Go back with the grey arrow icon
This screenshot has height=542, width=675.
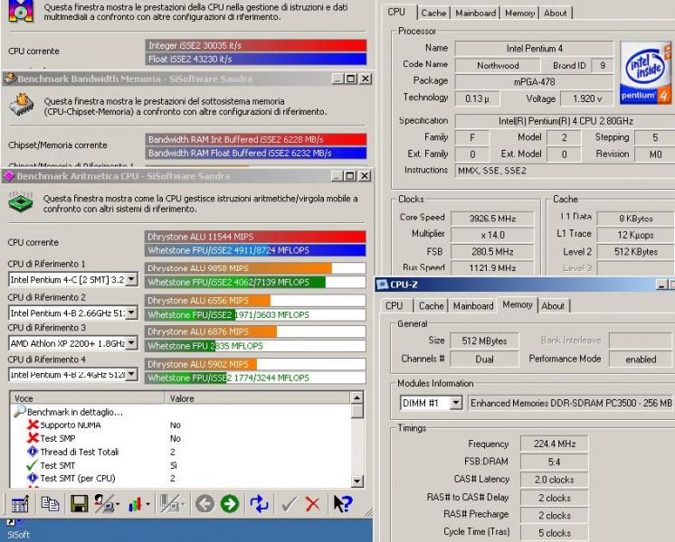tap(204, 504)
